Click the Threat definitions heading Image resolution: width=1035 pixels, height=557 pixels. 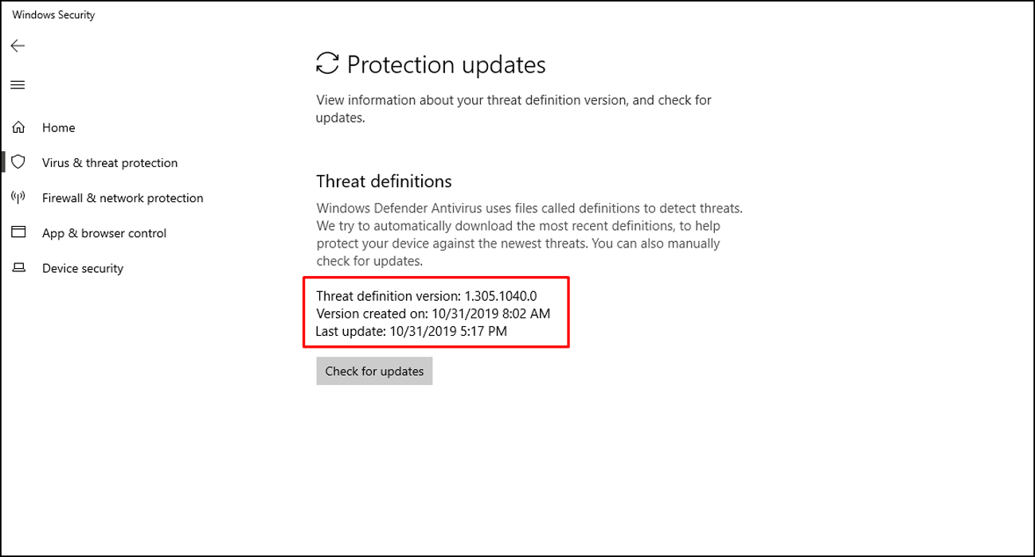click(384, 181)
